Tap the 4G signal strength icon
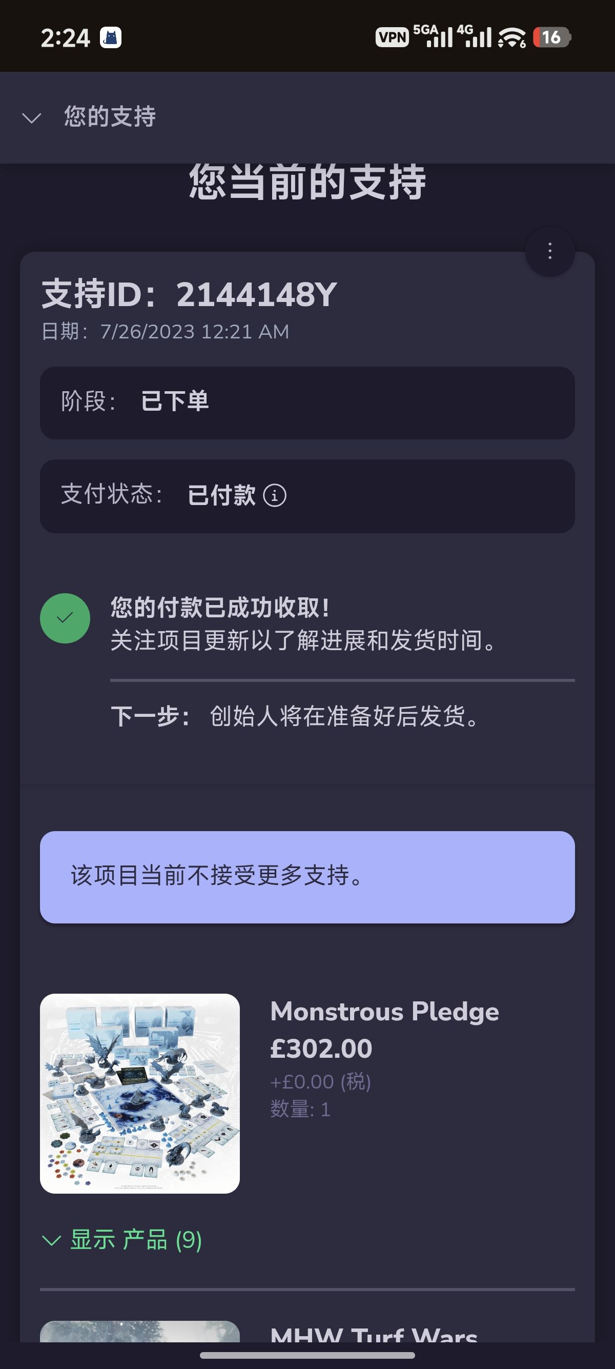This screenshot has height=1369, width=615. coord(474,36)
